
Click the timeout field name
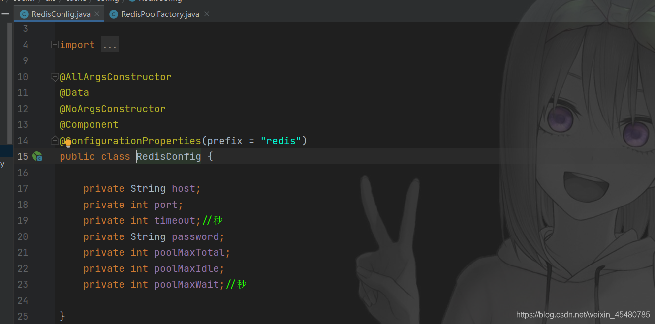coord(175,221)
